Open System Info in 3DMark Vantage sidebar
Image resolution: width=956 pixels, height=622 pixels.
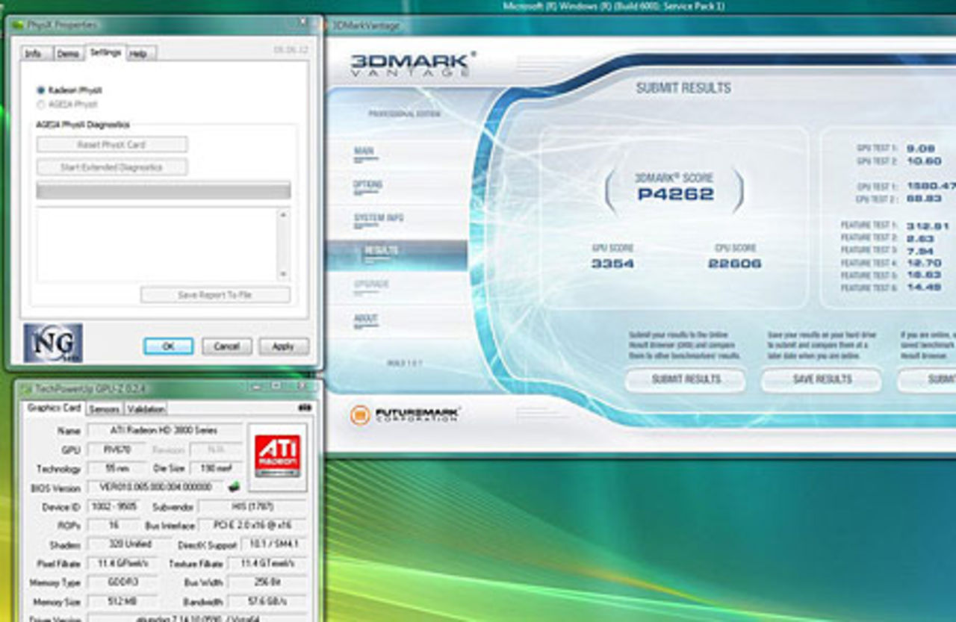coord(379,217)
